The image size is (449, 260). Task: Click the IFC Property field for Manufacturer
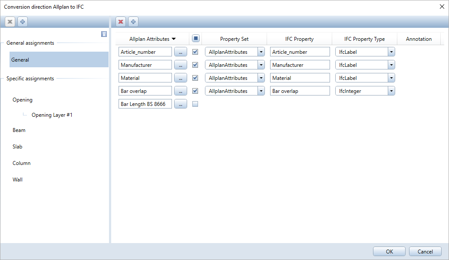pyautogui.click(x=300, y=65)
